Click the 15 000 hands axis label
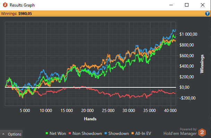This screenshot has width=211, height=138. click(x=67, y=111)
